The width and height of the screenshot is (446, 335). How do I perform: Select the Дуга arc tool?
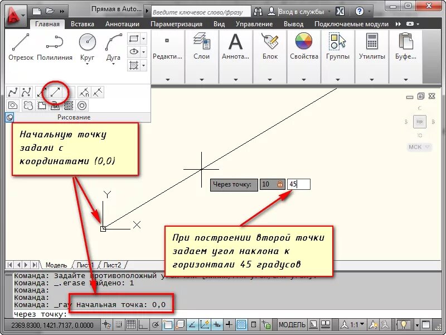[x=114, y=47]
